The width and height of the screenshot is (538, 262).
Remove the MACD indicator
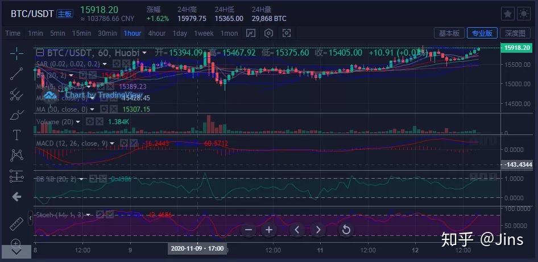134,143
